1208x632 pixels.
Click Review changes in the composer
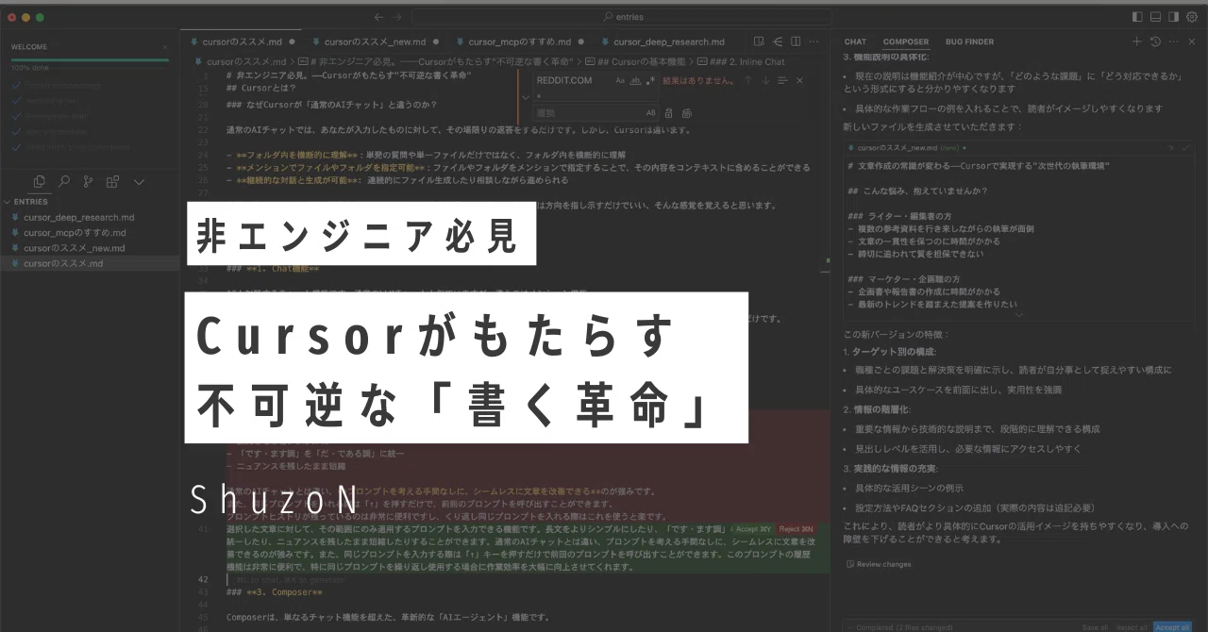pos(878,564)
